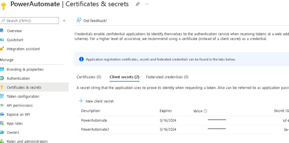
Task: Go to Branding & properties page
Action: [x=25, y=69]
